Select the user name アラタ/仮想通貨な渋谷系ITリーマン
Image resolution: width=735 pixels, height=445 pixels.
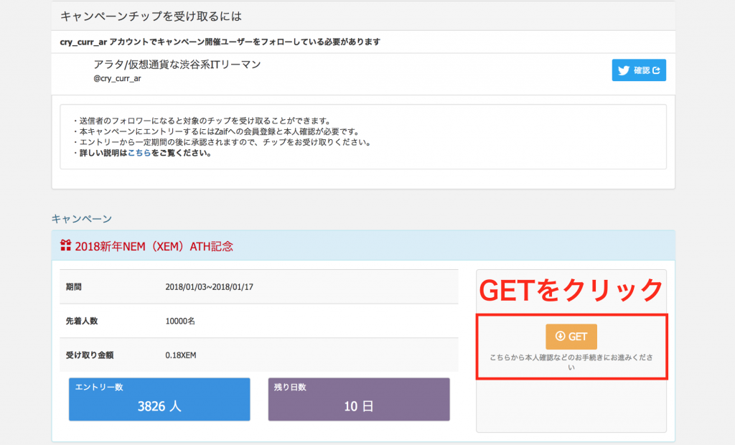point(177,65)
